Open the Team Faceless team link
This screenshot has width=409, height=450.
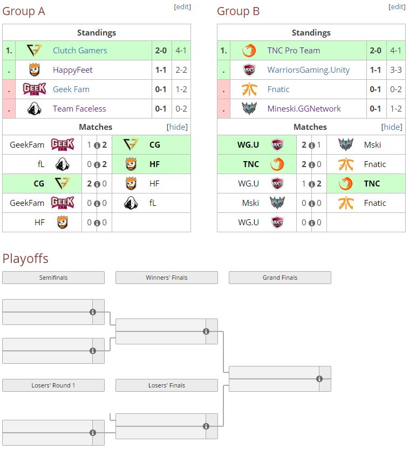click(79, 109)
